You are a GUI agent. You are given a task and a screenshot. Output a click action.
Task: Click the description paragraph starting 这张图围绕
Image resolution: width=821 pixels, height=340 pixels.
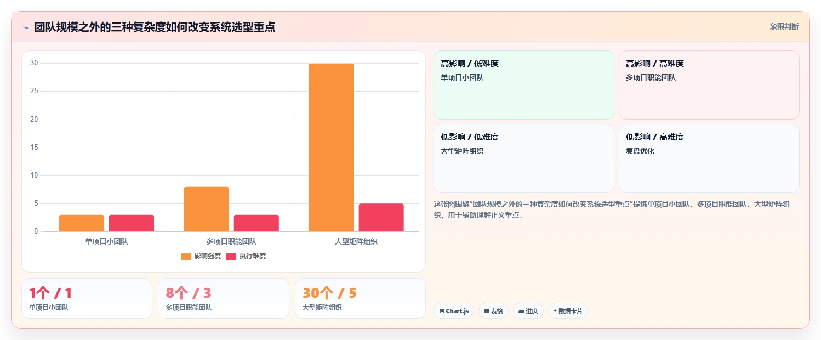point(612,209)
